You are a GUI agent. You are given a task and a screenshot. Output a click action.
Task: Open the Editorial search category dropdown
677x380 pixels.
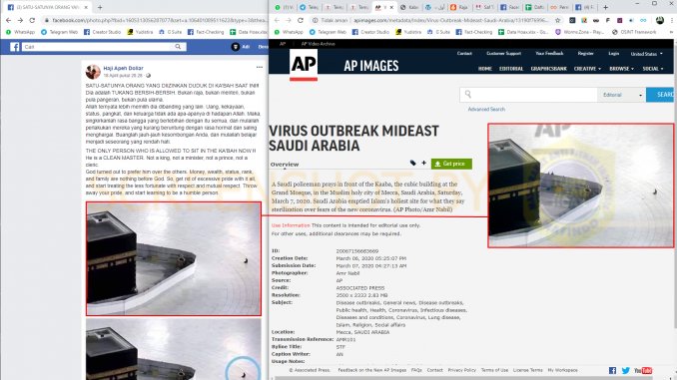click(x=621, y=95)
